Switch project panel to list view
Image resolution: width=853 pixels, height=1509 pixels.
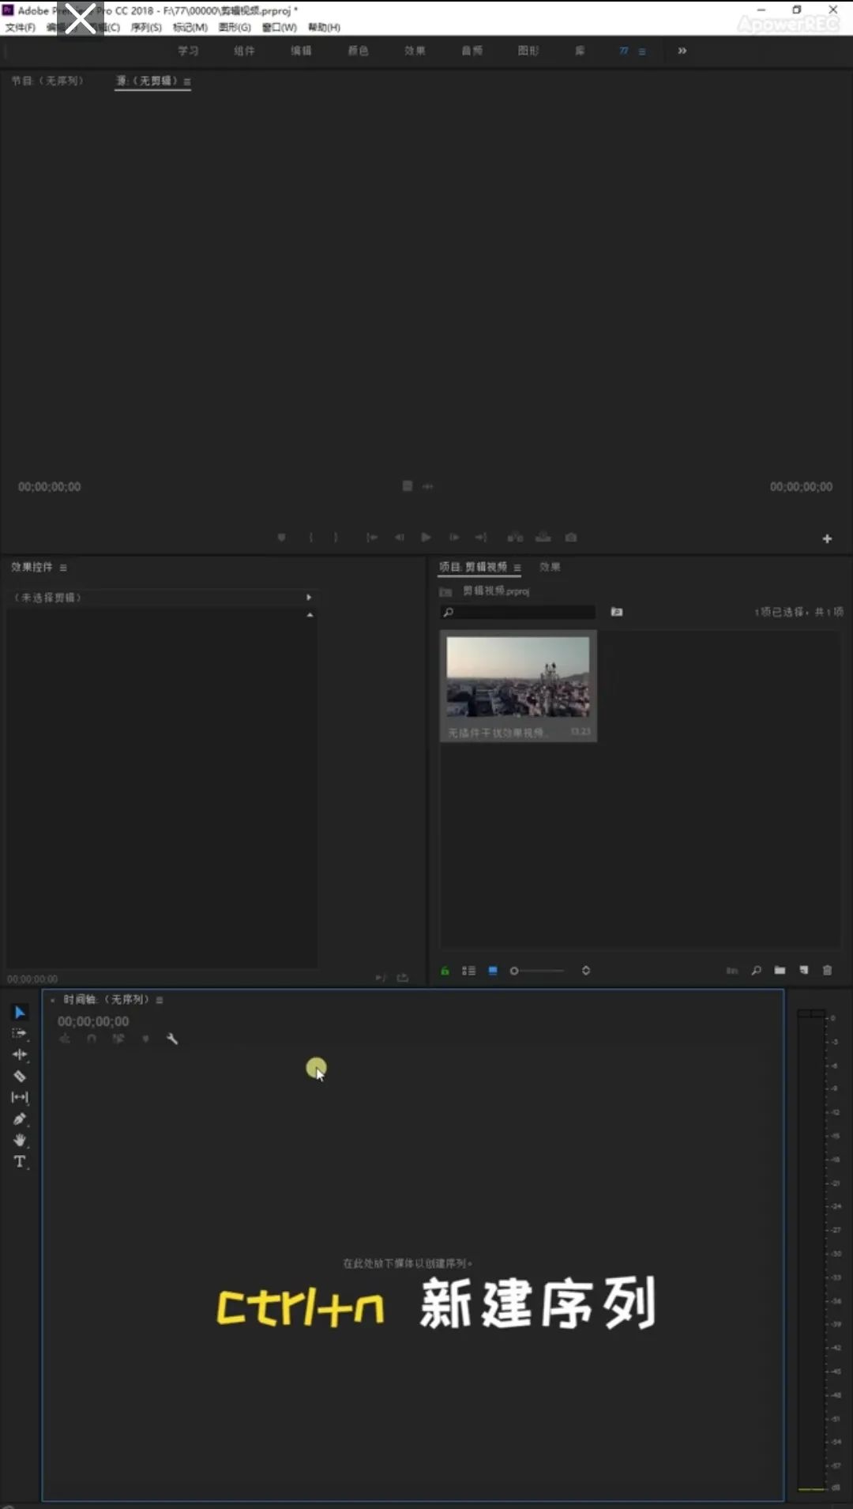[468, 971]
